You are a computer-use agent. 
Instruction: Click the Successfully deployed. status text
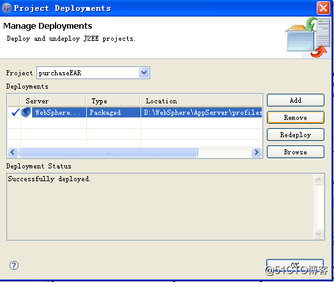49,179
